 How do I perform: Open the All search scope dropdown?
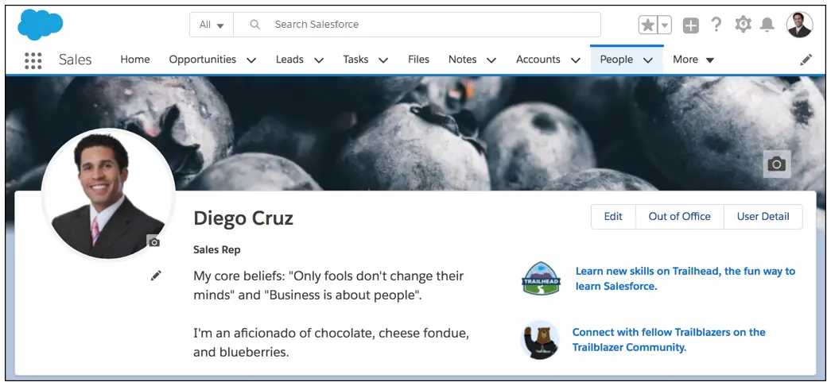tap(212, 25)
